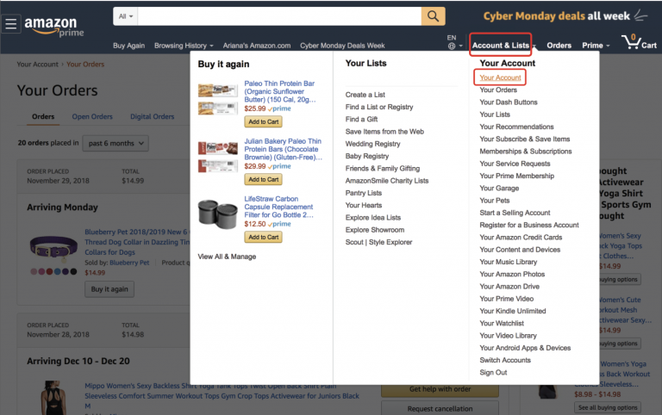Open Your Garage
The image size is (662, 415).
pyautogui.click(x=499, y=188)
